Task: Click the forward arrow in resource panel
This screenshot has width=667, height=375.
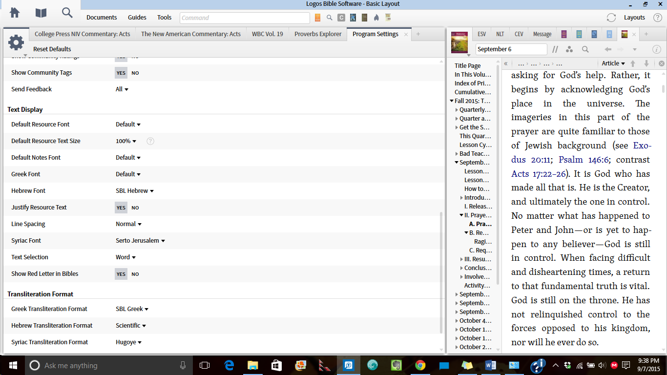Action: pyautogui.click(x=621, y=49)
